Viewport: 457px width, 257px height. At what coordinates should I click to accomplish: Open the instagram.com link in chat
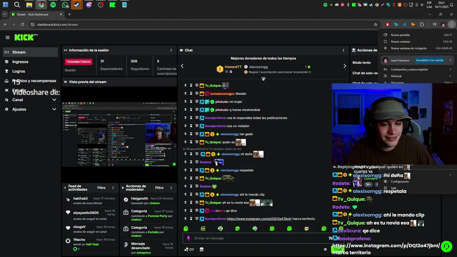coord(259,219)
